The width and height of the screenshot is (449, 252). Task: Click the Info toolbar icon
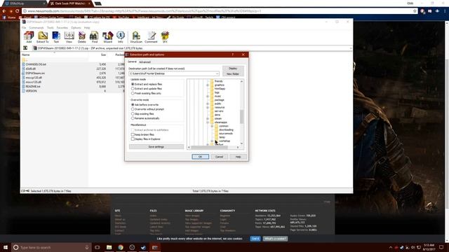(x=121, y=37)
